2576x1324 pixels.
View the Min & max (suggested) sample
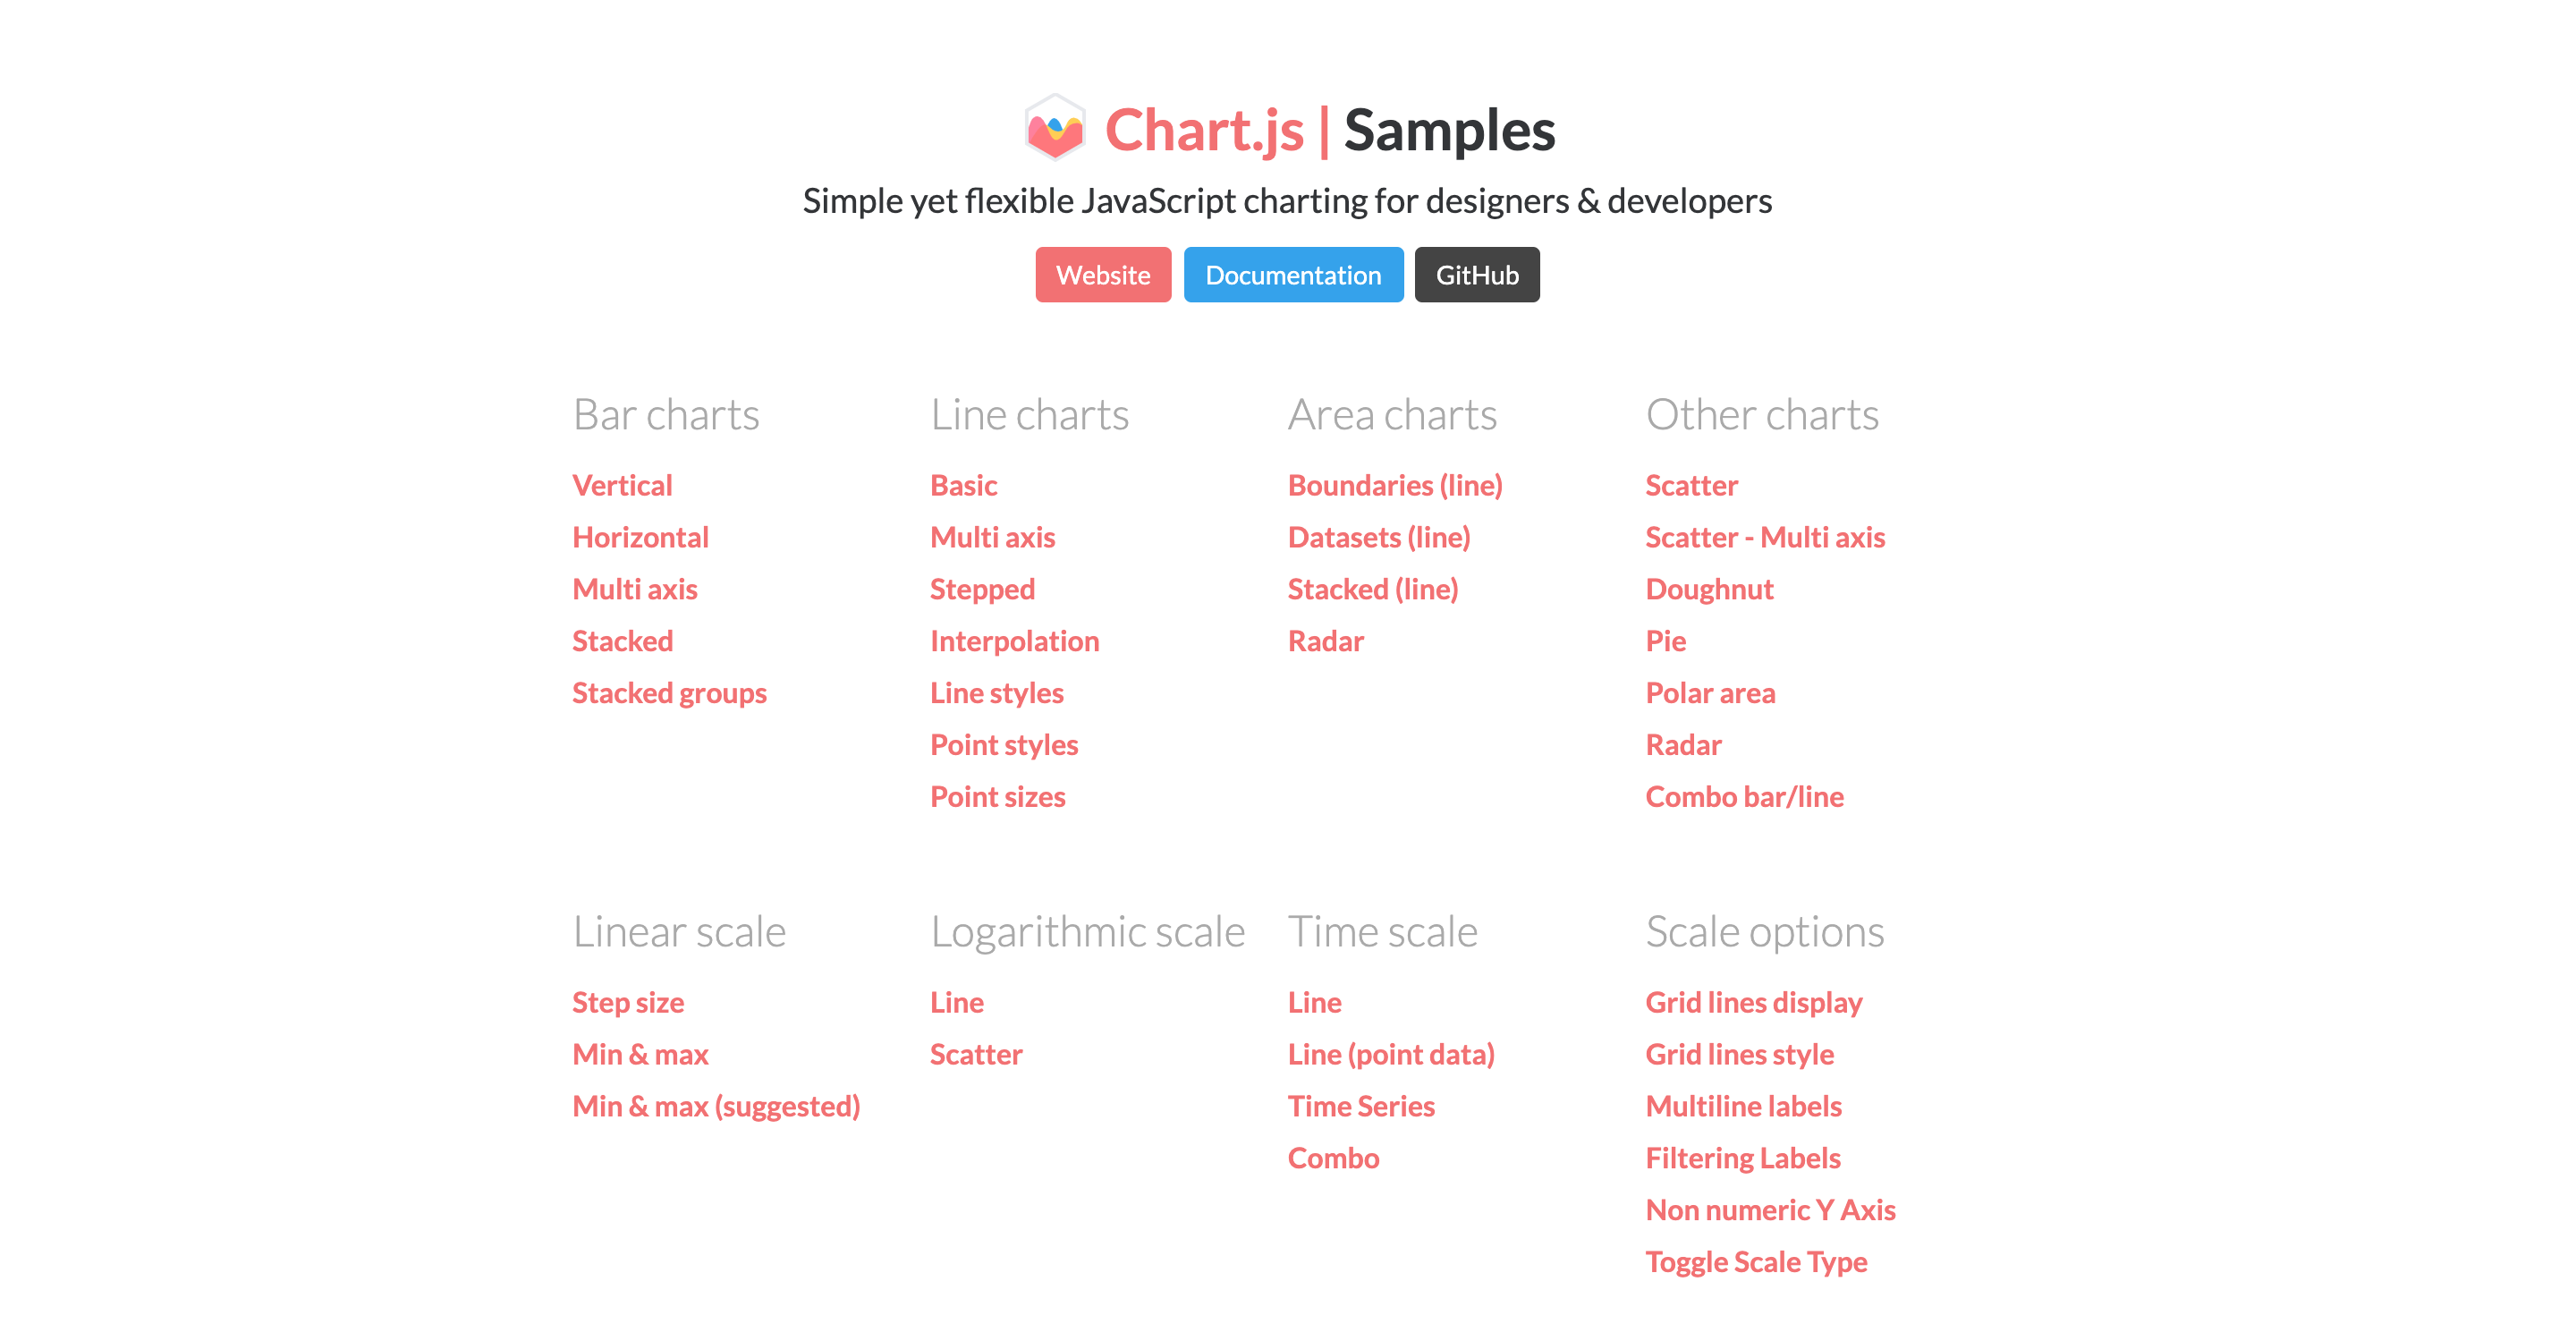pos(716,1106)
